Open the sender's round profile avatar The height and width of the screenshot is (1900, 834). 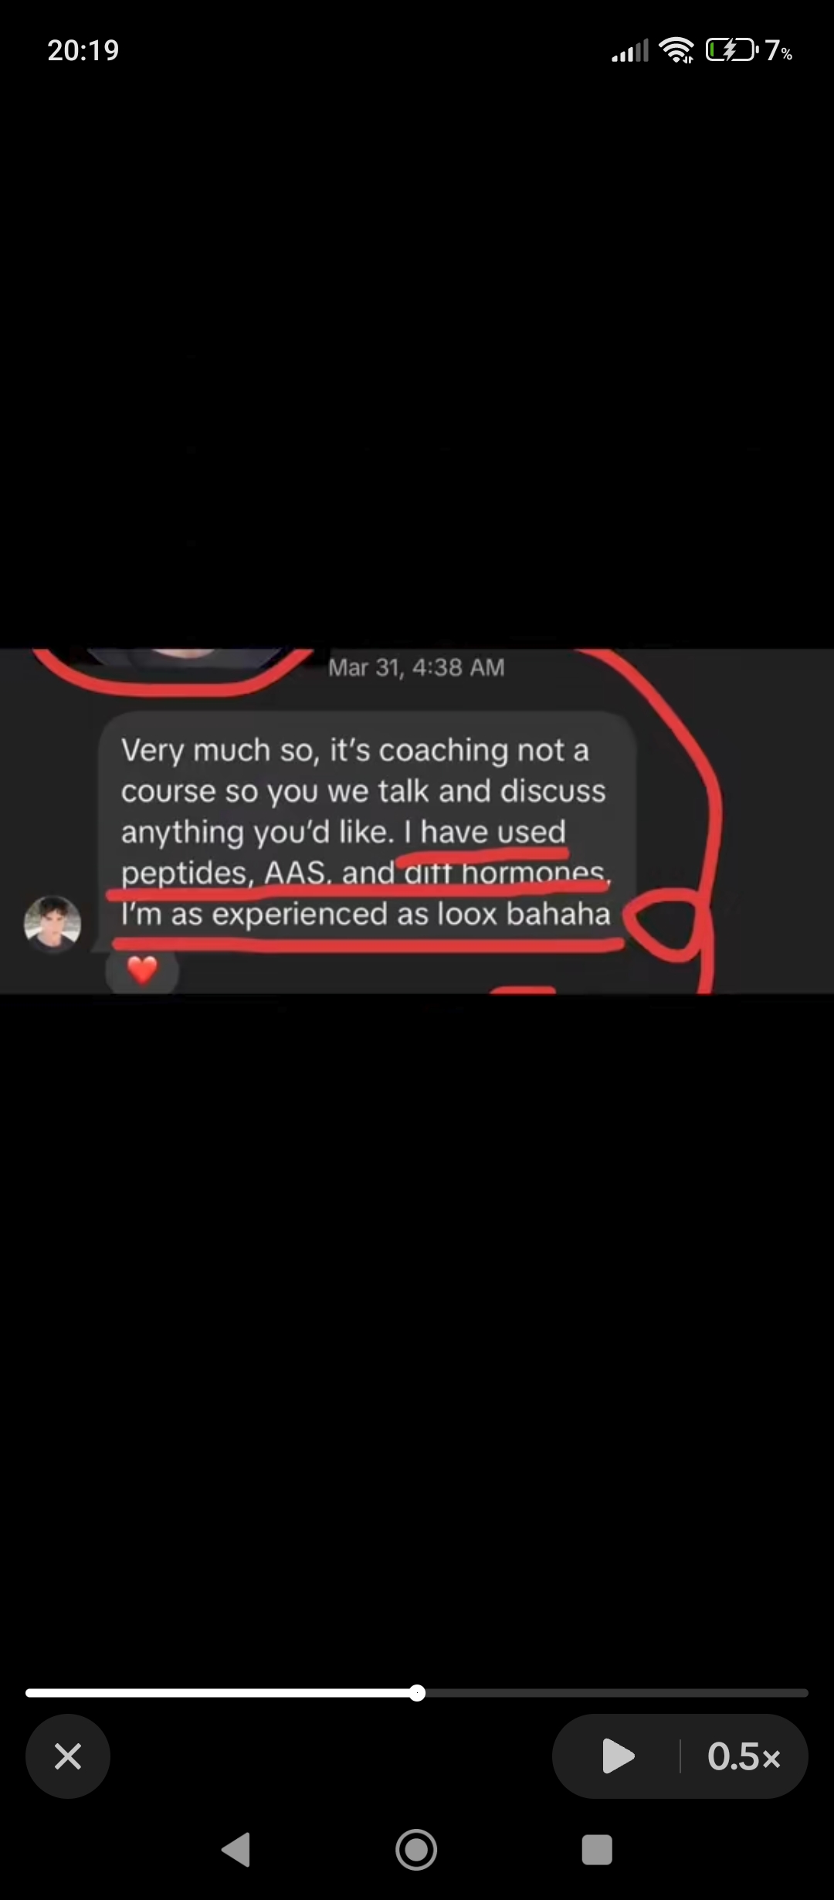53,924
